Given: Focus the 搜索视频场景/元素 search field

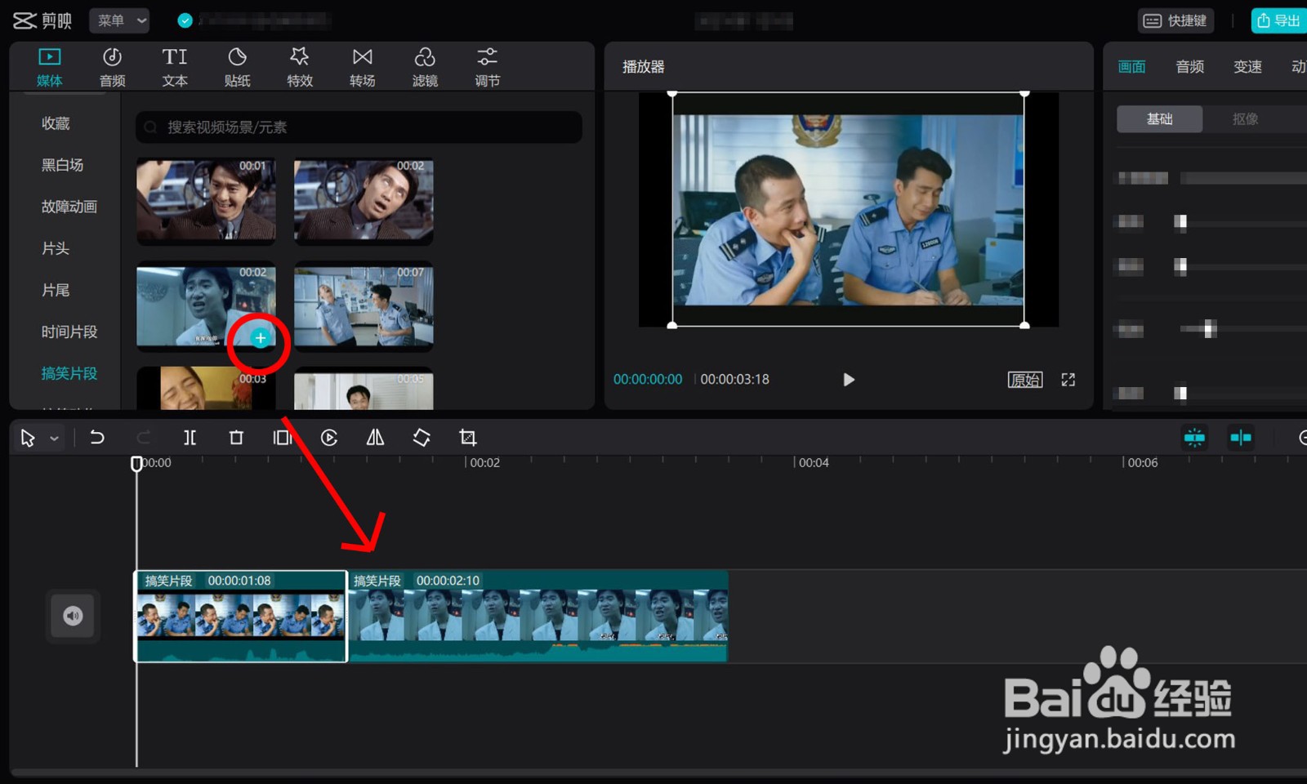Looking at the screenshot, I should [x=359, y=127].
